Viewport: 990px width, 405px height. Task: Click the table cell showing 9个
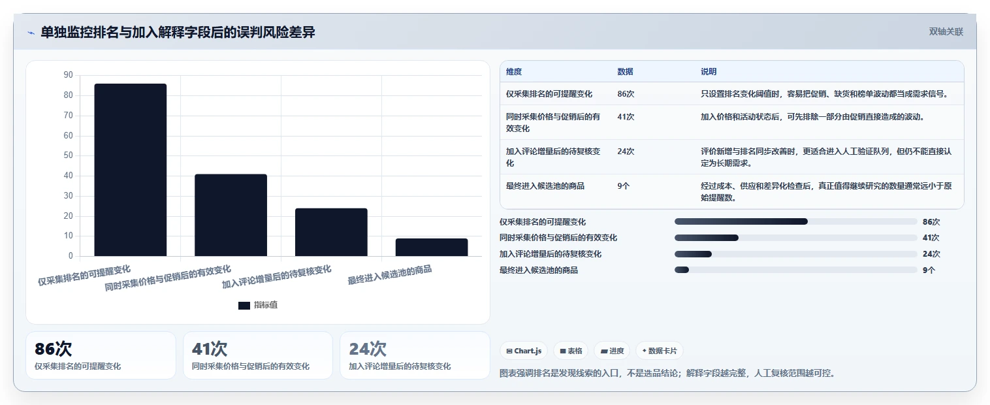pyautogui.click(x=624, y=186)
